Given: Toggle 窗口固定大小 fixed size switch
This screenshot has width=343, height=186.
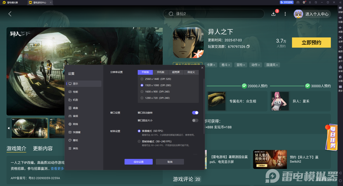Looking at the screenshot, I should point(195,120).
